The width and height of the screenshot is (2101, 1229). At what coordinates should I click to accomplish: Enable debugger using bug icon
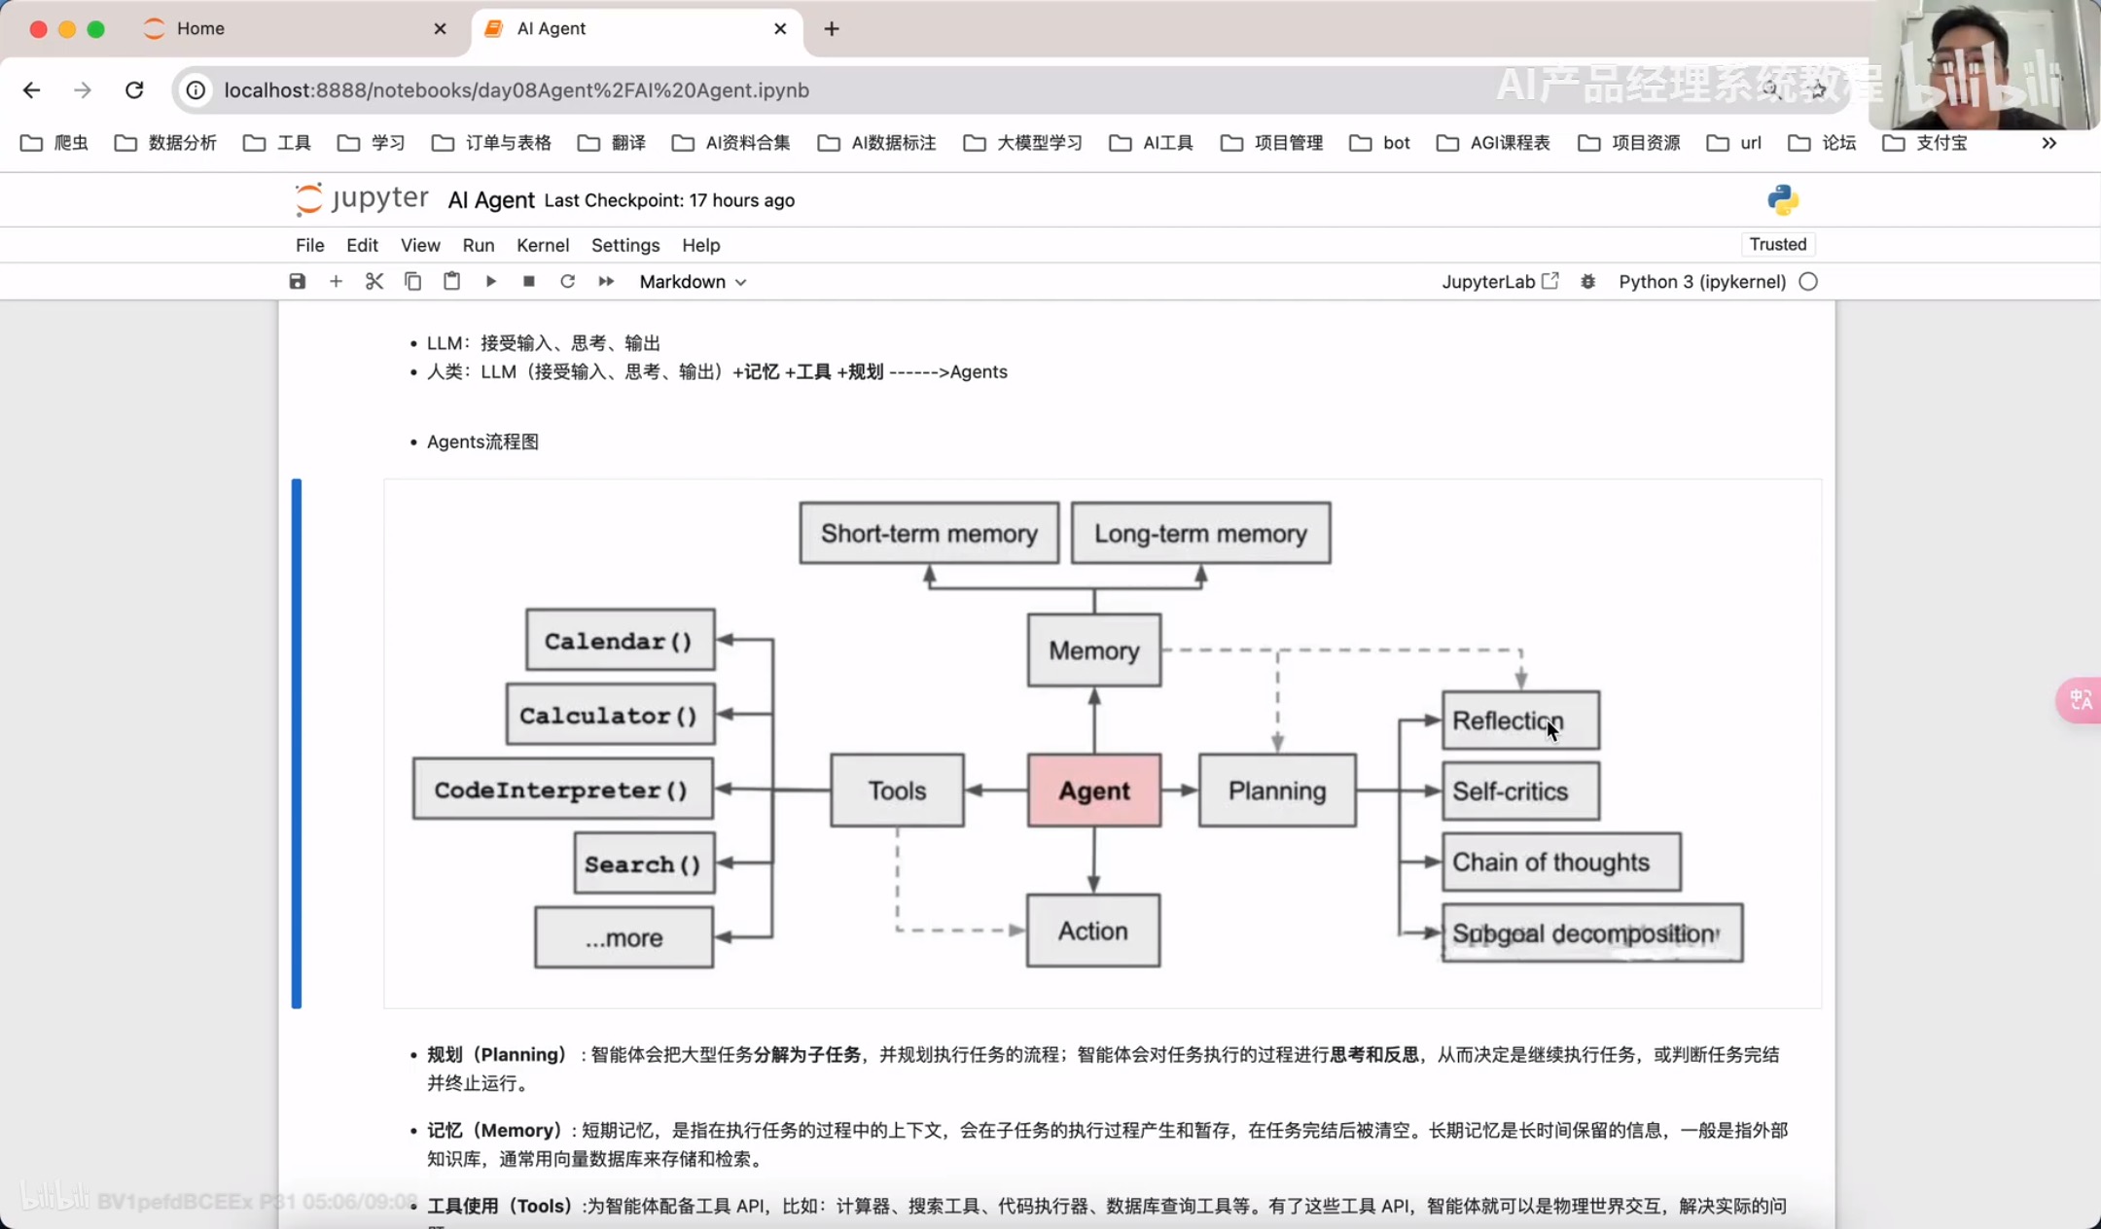click(x=1587, y=282)
